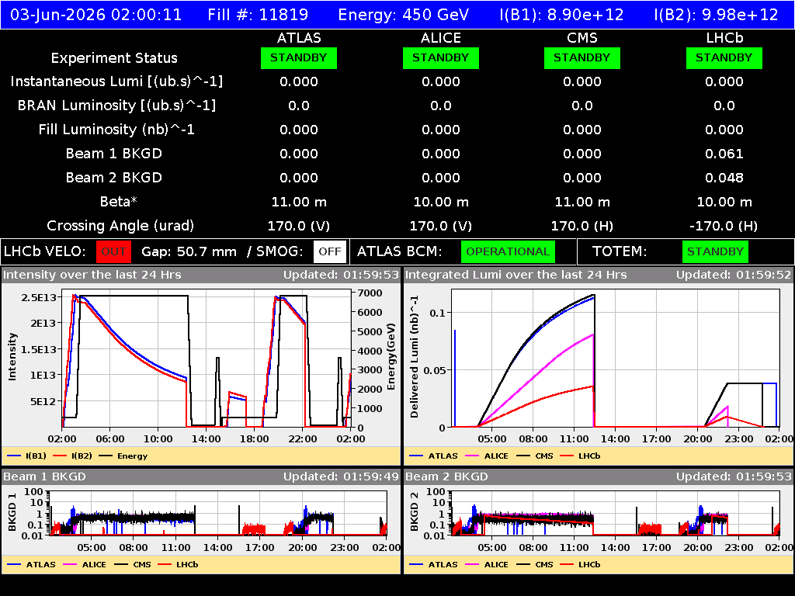Screen dimensions: 795x596
Task: Click the green STANDBY badge under LHCb column
Action: pos(724,57)
